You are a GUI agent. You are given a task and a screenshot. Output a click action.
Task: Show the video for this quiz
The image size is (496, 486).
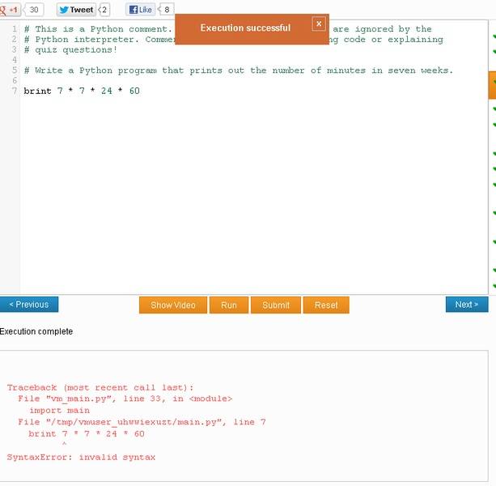tap(173, 305)
